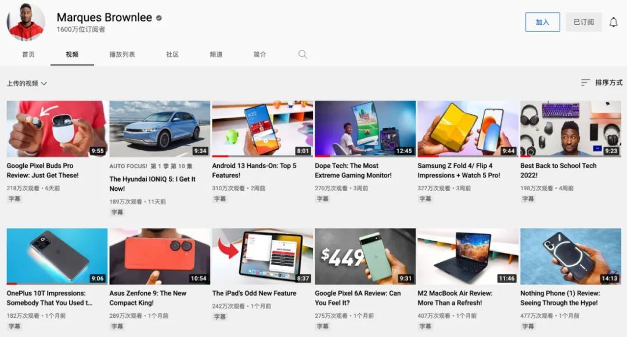Play the curved gaming monitor thumbnail
This screenshot has width=627, height=337.
tap(365, 129)
